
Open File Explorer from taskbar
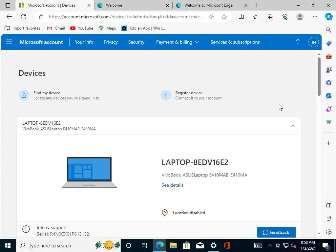(x=173, y=245)
